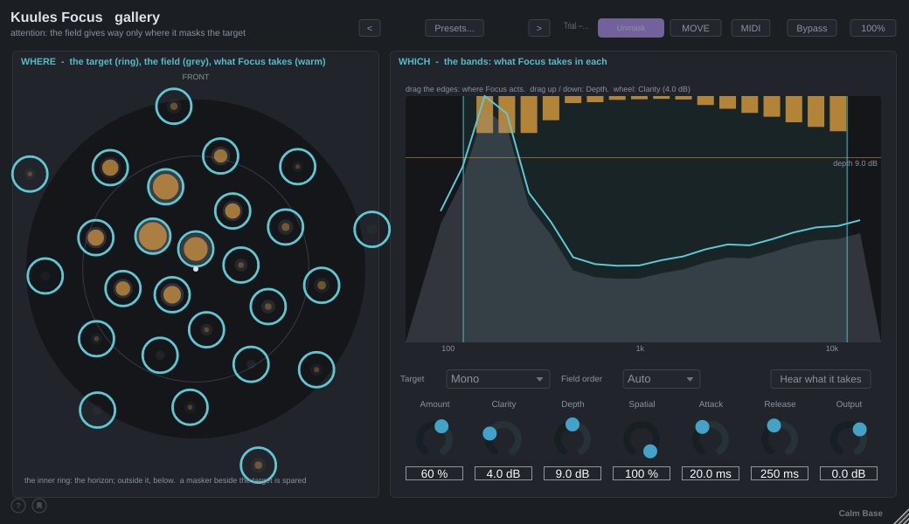Click the "1k" frequency axis label
Viewport: 909px width, 524px height.
[x=640, y=348]
